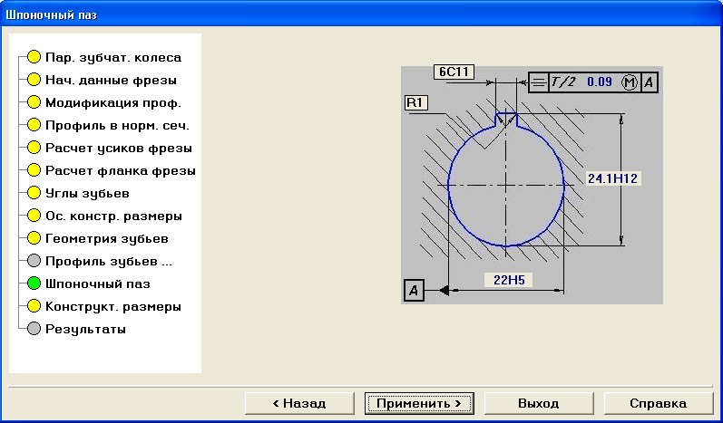Edit the 22H5 bore diameter value
Image resolution: width=723 pixels, height=423 pixels.
point(509,279)
